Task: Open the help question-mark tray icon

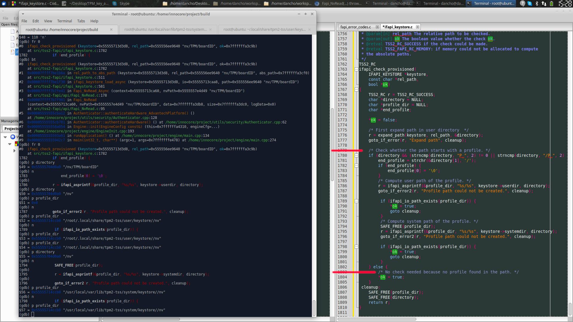Action: (523, 4)
